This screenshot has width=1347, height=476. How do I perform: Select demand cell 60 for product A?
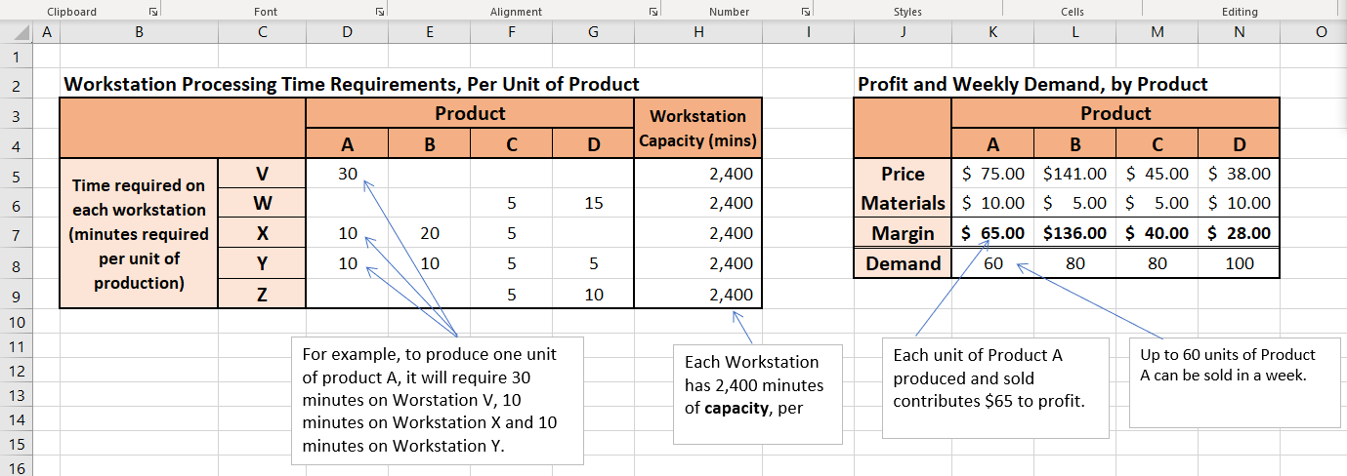tap(992, 263)
